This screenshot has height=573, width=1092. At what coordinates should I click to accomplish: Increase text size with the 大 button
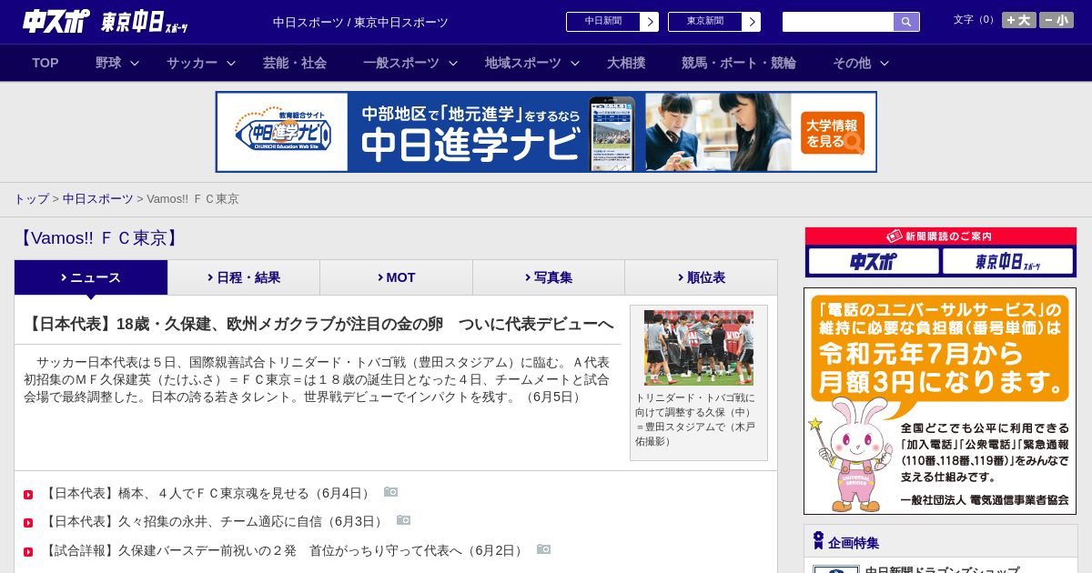(x=1018, y=20)
